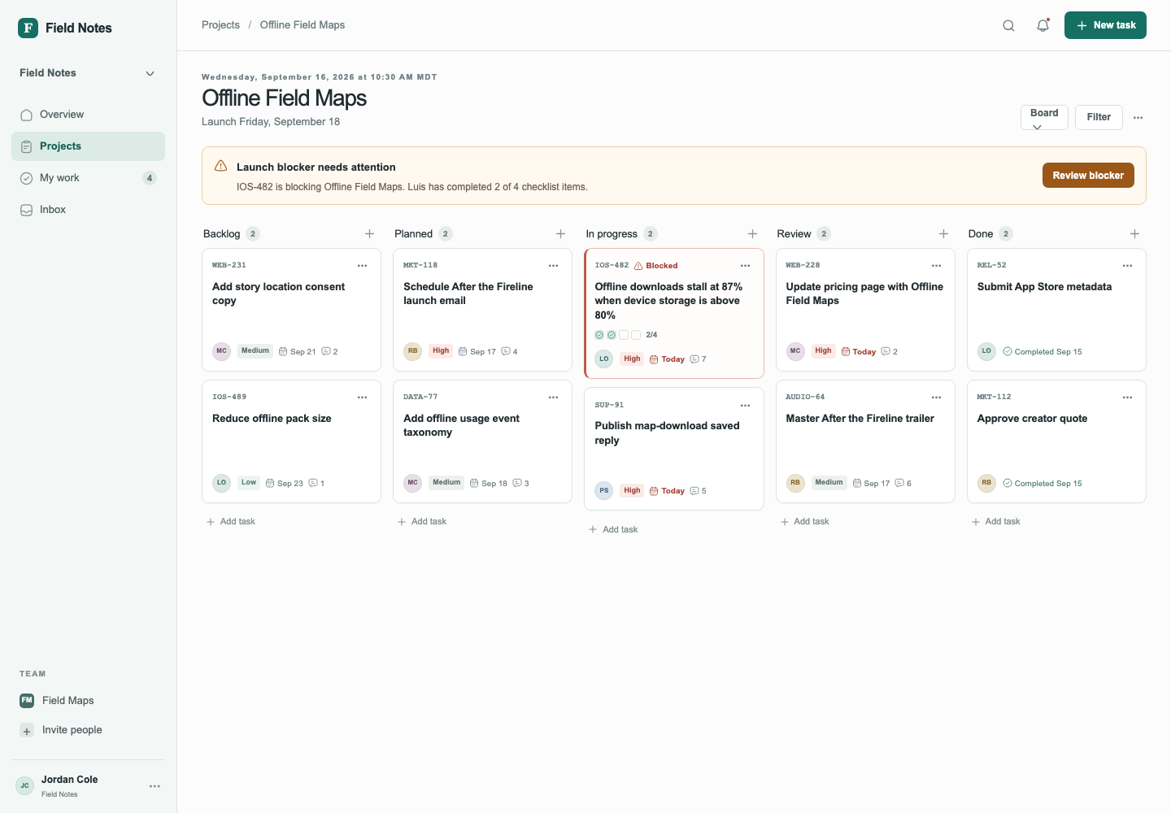Viewport: 1171px width, 813px height.
Task: Open the Board view dropdown
Action: tap(1044, 117)
